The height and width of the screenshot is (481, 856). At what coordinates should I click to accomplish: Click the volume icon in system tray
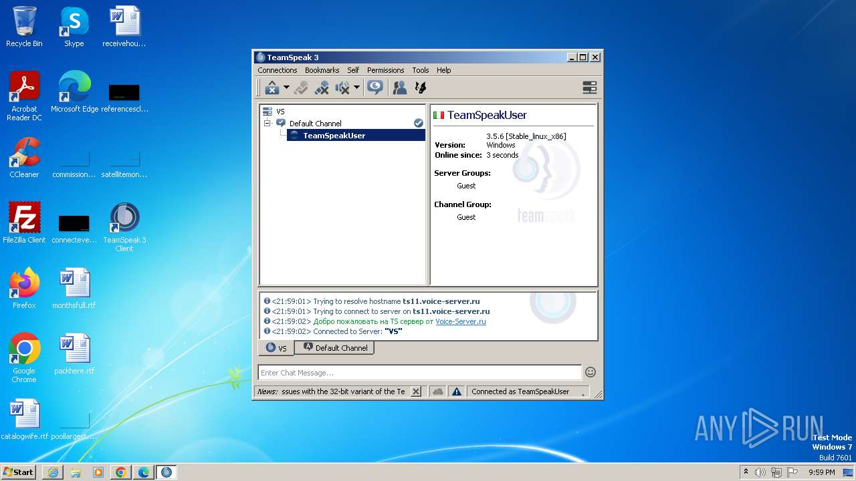[760, 472]
